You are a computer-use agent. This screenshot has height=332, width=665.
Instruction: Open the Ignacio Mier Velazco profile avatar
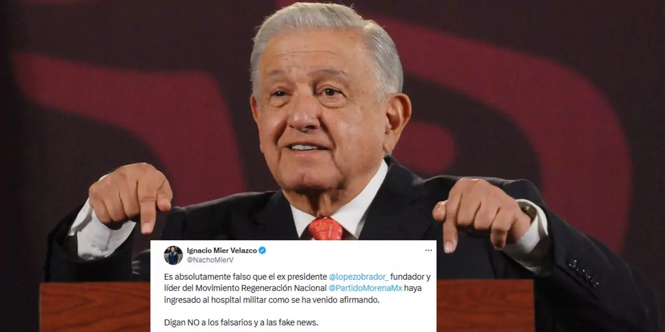point(173,255)
